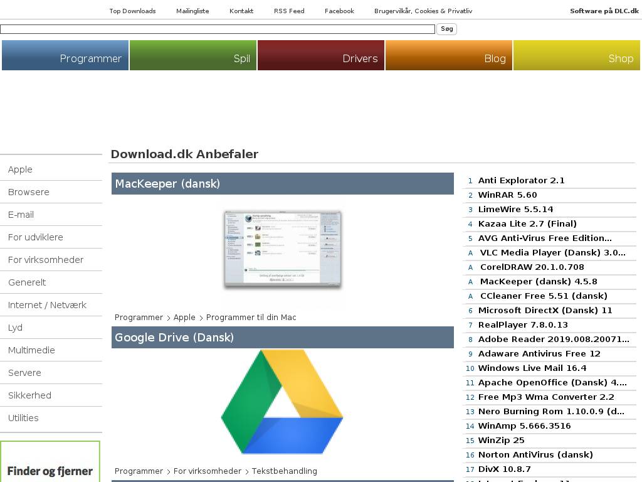
Task: Click the search input field
Action: [x=217, y=29]
